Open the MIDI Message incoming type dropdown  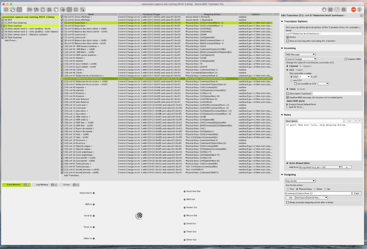[x=300, y=54]
